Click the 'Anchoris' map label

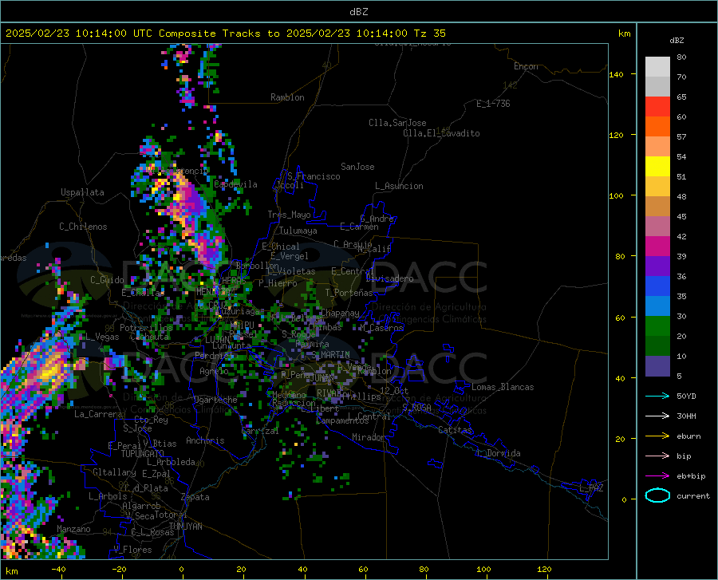pyautogui.click(x=205, y=440)
